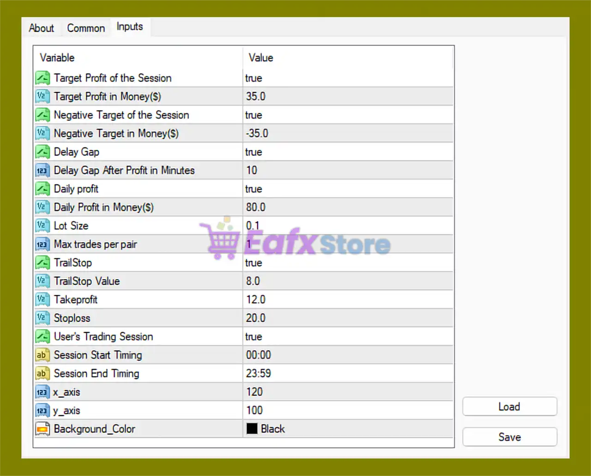Image resolution: width=591 pixels, height=476 pixels.
Task: Click the icon beside Stoploss
Action: point(42,318)
